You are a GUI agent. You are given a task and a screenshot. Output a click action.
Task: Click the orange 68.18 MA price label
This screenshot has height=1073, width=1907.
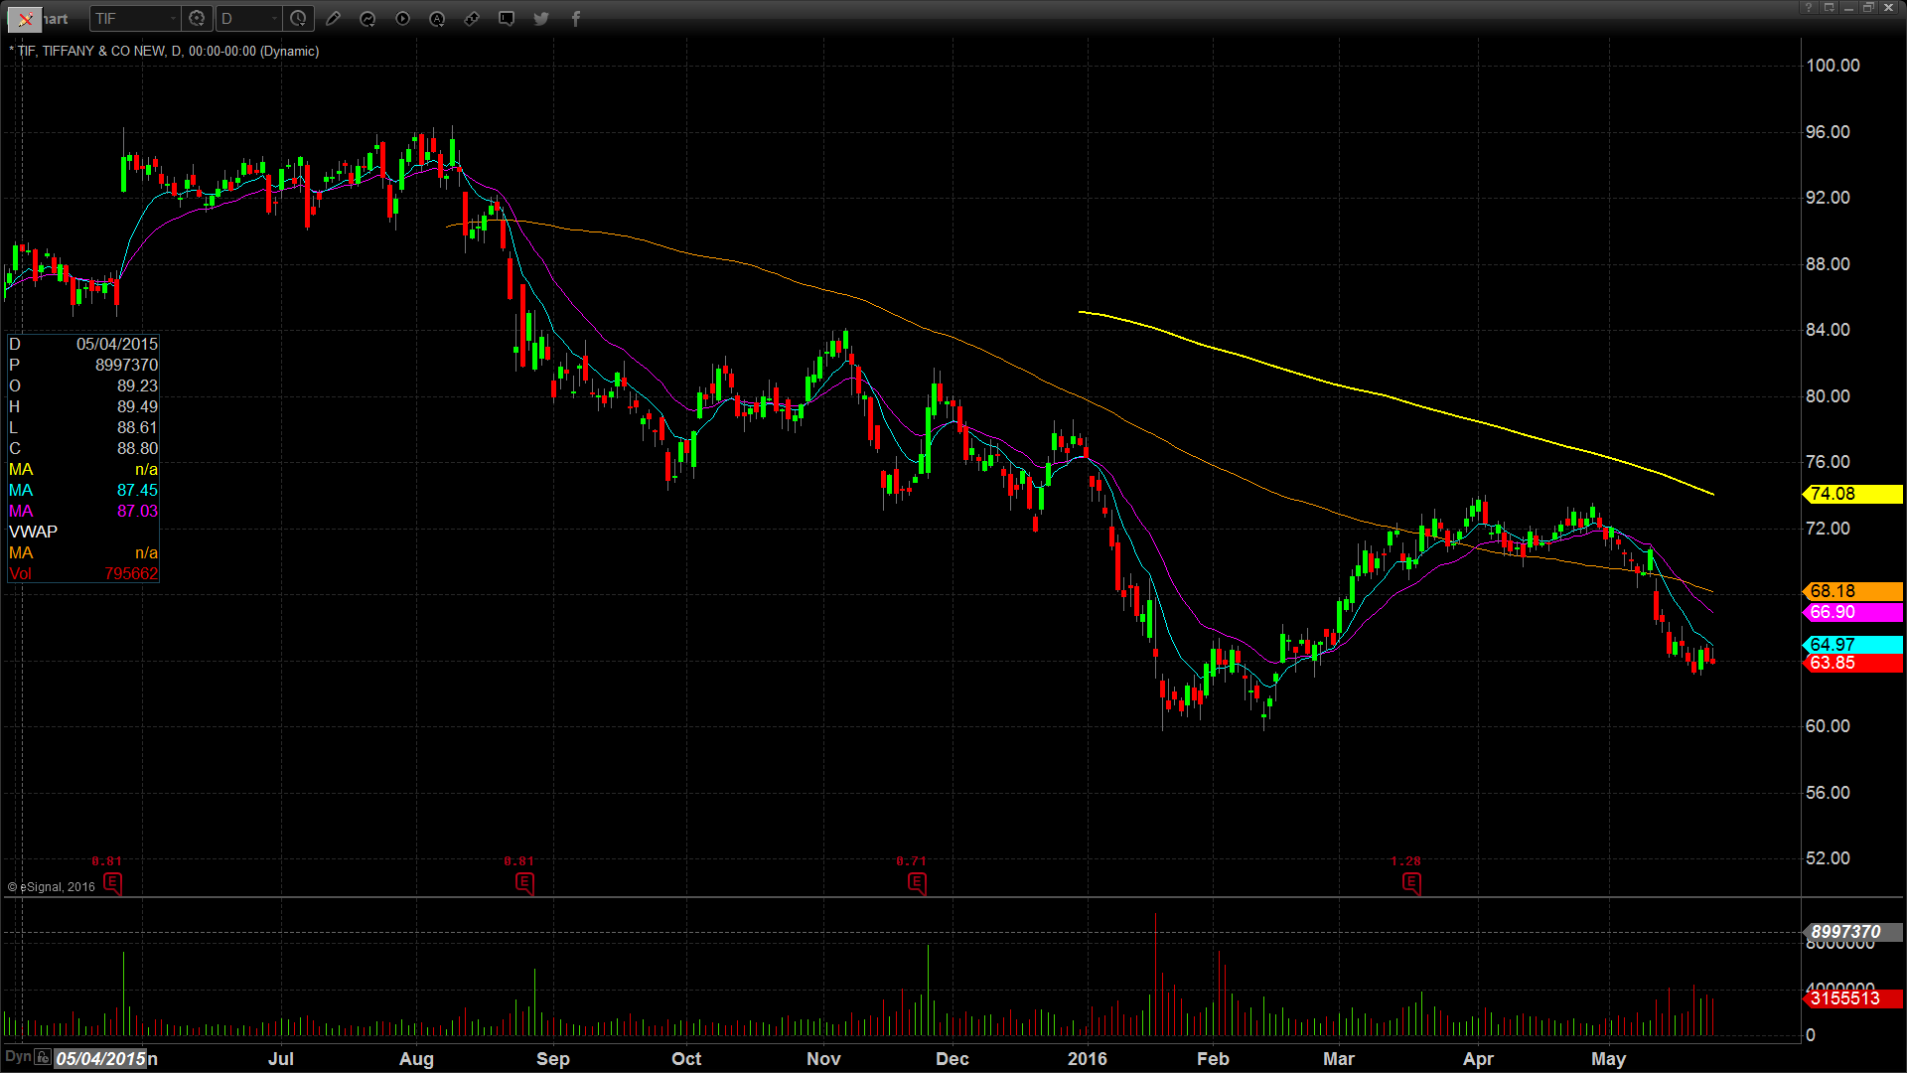(x=1852, y=591)
